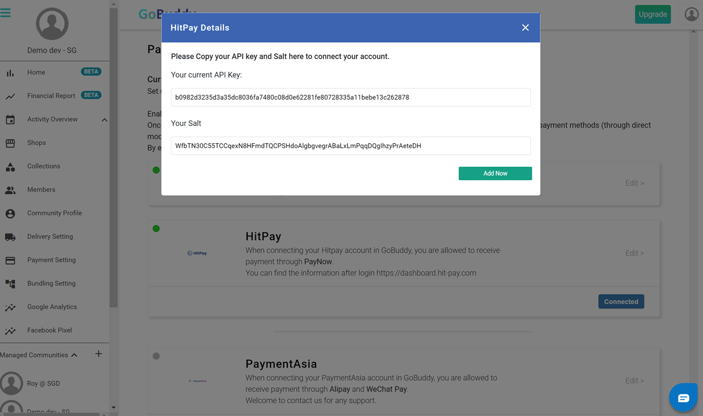Click the Members people icon
Image resolution: width=703 pixels, height=416 pixels.
10,190
